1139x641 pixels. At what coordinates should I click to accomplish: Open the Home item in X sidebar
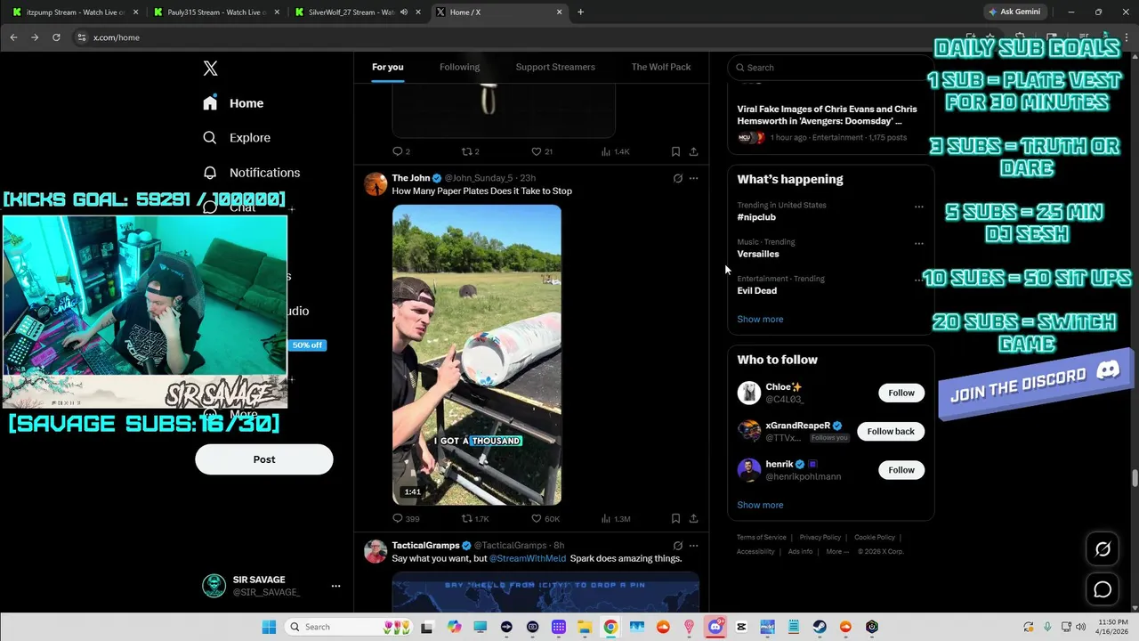coord(233,103)
